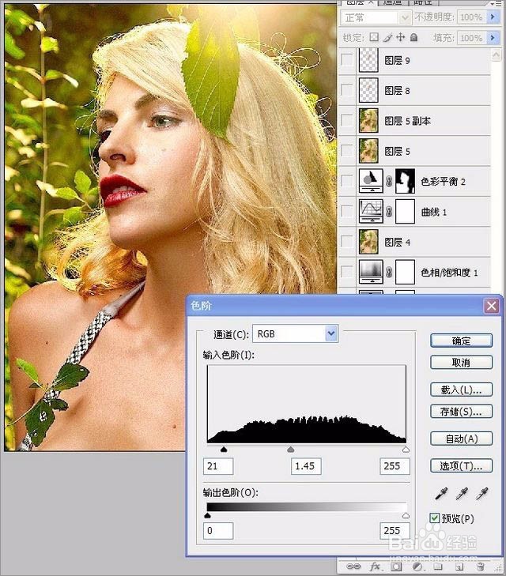506x576 pixels.
Task: Toggle visibility of 色相/饱和度 1 layer
Action: click(346, 272)
